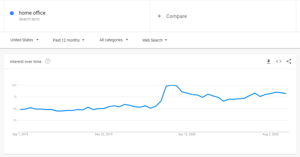Click the Apr 12, 2020 axis label
300x157 pixels.
point(187,134)
